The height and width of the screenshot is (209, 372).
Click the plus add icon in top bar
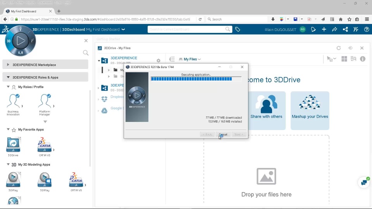pos(324,29)
